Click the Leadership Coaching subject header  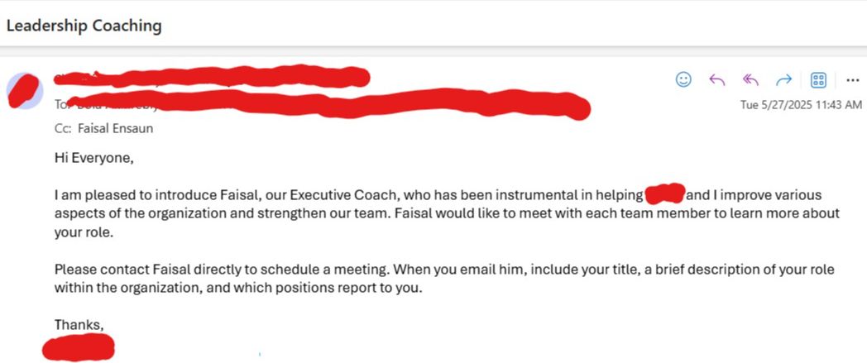84,26
